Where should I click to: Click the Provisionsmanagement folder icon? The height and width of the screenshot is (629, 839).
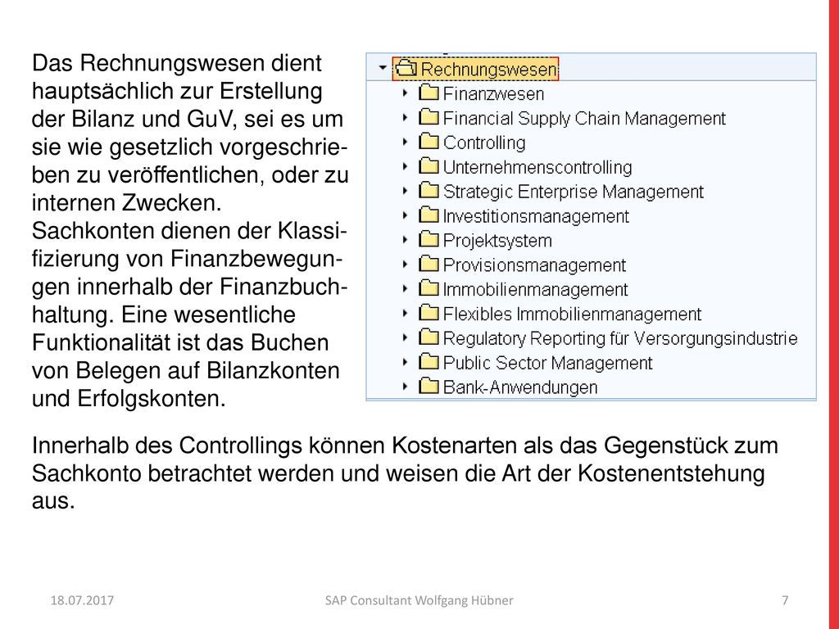pos(429,264)
